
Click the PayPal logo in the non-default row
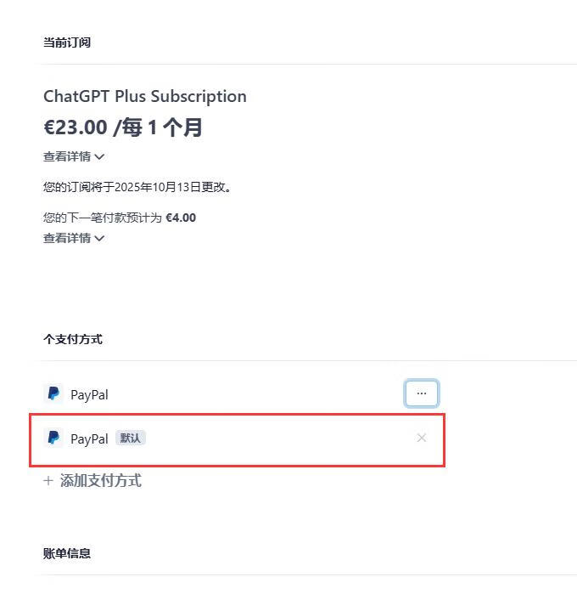point(53,393)
